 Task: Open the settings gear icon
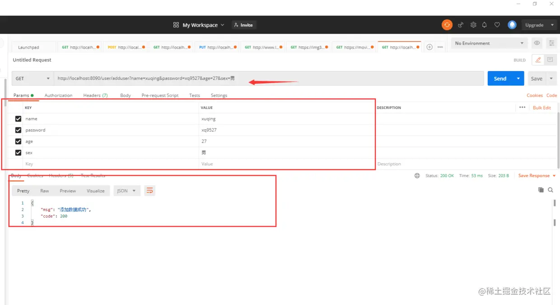[473, 25]
